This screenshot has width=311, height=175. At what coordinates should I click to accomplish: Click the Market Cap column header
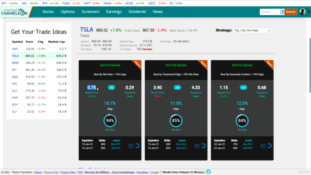click(x=56, y=42)
